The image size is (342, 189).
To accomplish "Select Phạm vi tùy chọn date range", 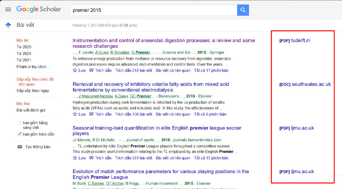I will click(32, 67).
